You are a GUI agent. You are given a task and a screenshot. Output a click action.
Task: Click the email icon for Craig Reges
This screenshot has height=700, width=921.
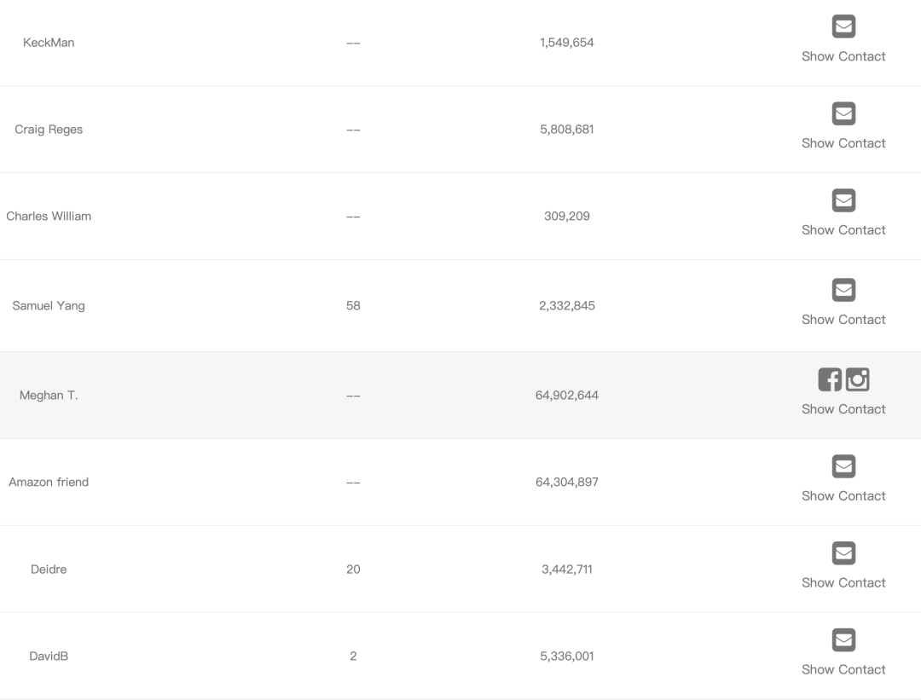click(843, 113)
